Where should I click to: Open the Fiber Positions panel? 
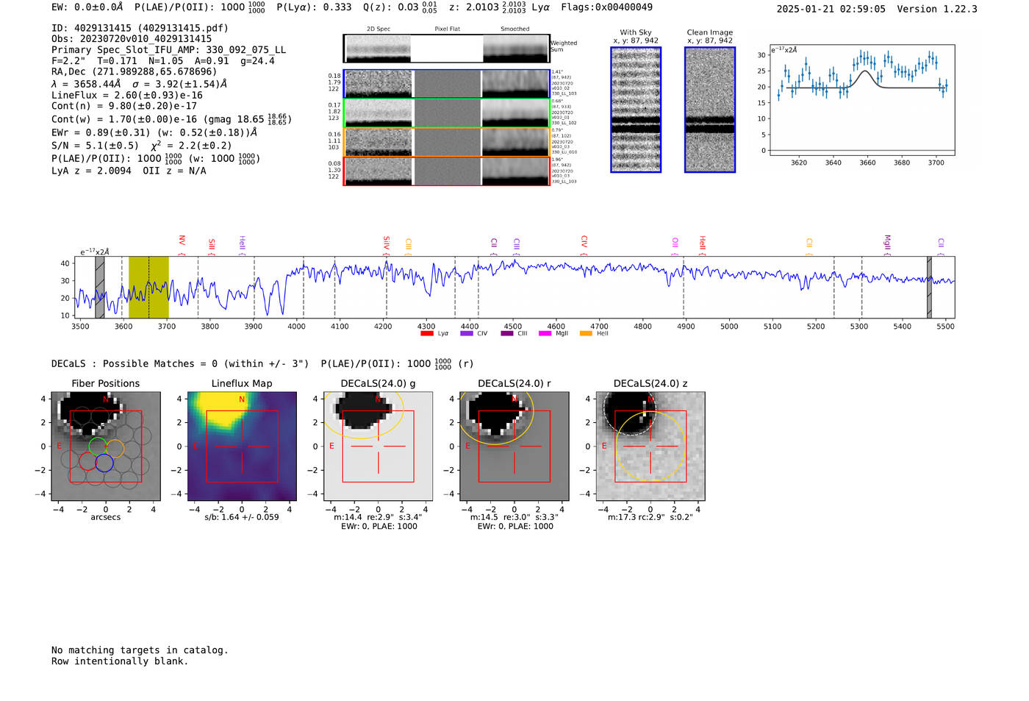(106, 446)
